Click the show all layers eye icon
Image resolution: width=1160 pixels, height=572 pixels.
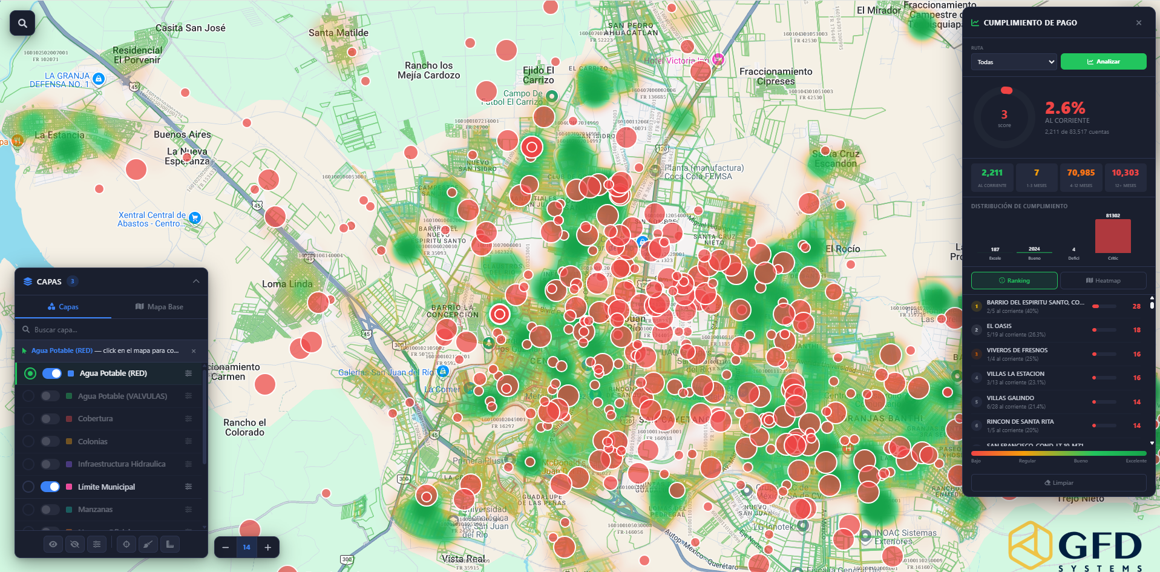click(x=53, y=544)
